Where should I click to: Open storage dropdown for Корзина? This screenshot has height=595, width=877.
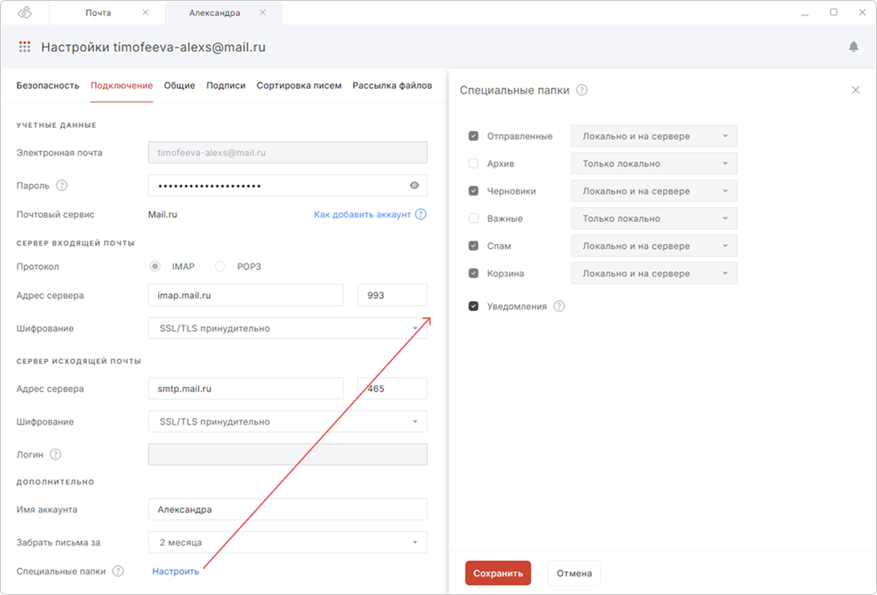654,273
